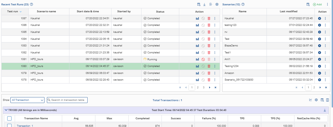Check the select-all transactions header checkbox
This screenshot has height=127, width=333.
pyautogui.click(x=9, y=118)
